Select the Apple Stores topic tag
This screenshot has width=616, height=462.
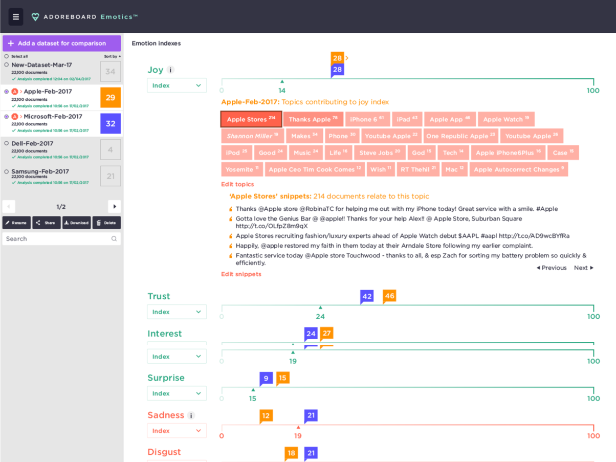click(x=251, y=119)
